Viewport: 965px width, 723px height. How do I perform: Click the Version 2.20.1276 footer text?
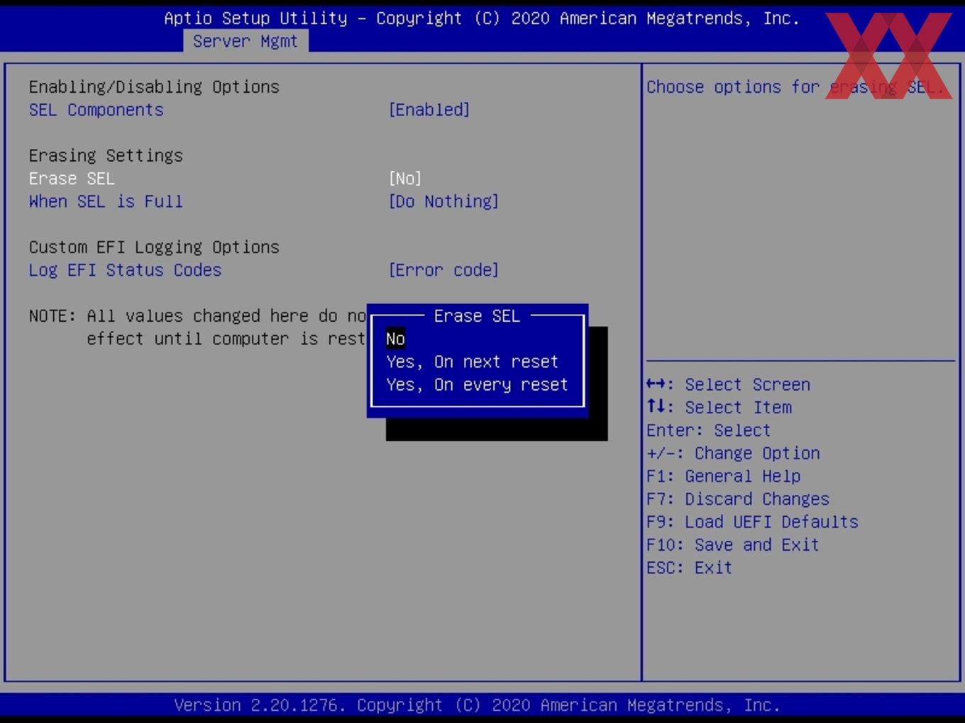tap(477, 705)
